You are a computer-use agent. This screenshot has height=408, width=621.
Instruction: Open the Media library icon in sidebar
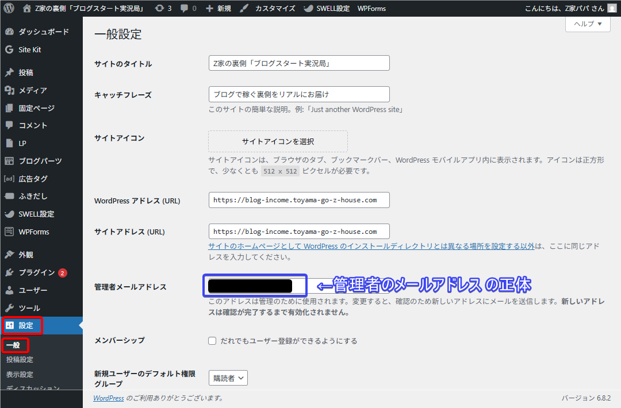[x=9, y=90]
